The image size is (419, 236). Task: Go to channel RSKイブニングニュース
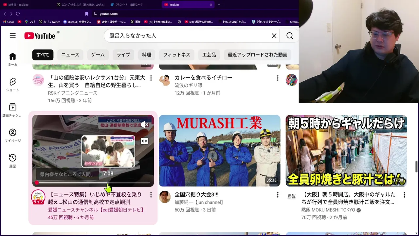click(x=73, y=93)
